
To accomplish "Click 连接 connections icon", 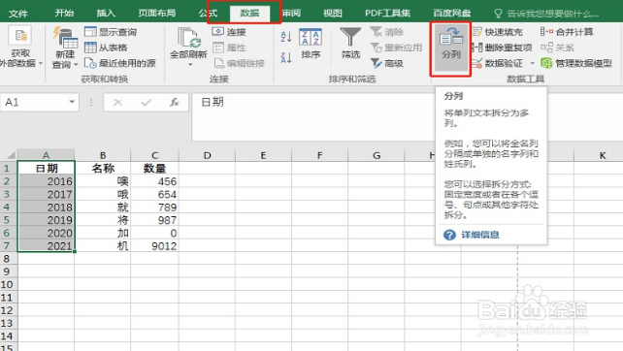I will [x=217, y=31].
